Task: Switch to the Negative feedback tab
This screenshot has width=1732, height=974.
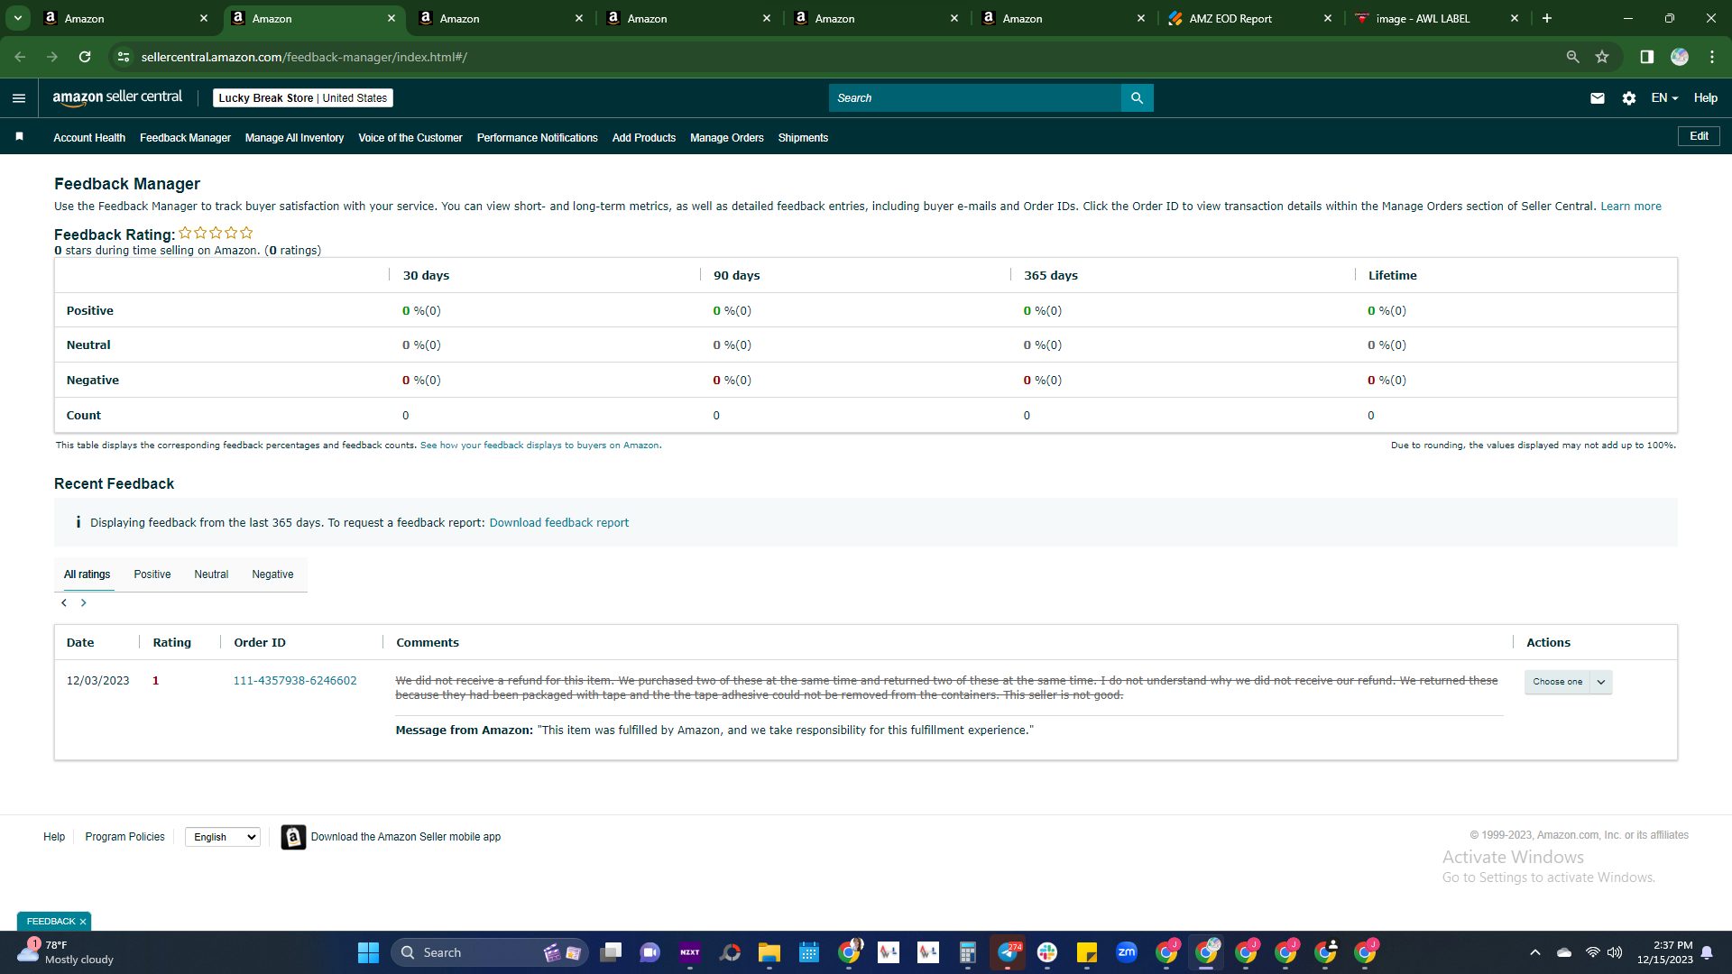Action: pyautogui.click(x=272, y=574)
